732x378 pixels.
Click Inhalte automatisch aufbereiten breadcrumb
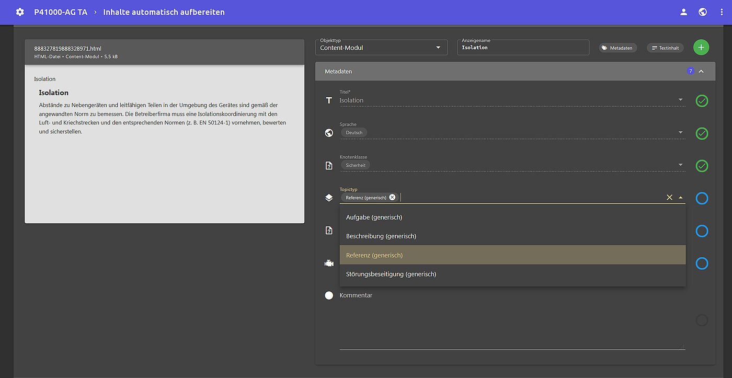point(164,12)
